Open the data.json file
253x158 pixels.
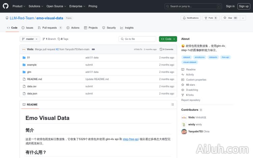pyautogui.click(x=32, y=94)
